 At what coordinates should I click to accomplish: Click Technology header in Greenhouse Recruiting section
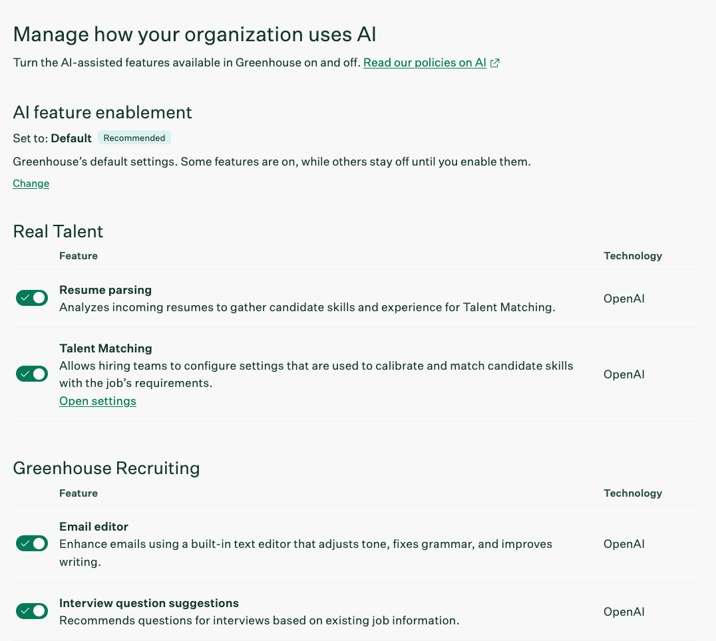coord(632,493)
